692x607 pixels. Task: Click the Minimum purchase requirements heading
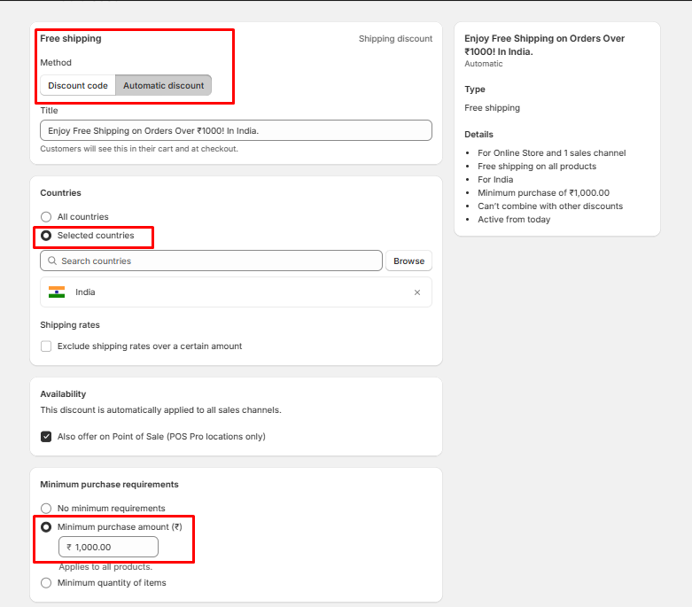pos(110,485)
